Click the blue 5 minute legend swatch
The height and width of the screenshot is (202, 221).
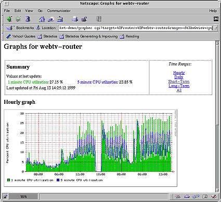(58, 180)
